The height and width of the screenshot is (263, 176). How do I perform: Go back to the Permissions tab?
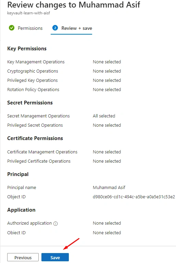click(30, 28)
